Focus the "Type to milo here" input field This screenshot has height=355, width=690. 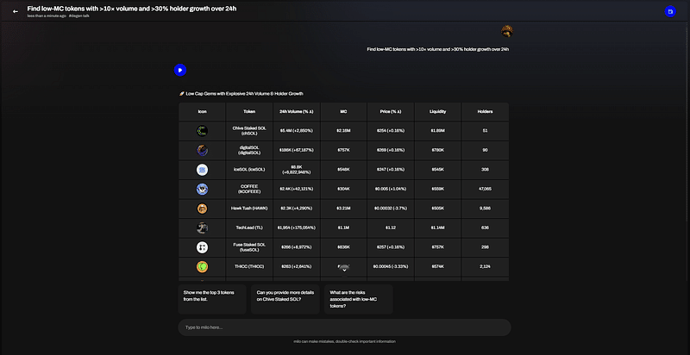tap(344, 327)
